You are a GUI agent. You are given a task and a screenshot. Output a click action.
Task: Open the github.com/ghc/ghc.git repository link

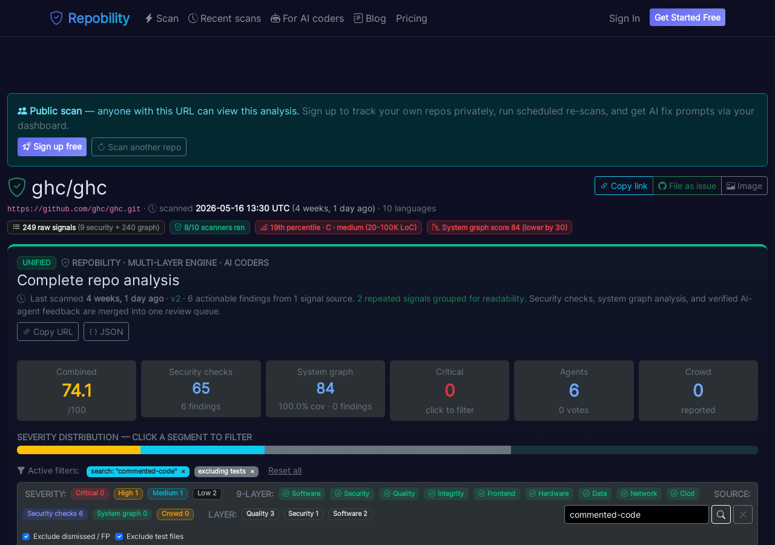point(74,209)
